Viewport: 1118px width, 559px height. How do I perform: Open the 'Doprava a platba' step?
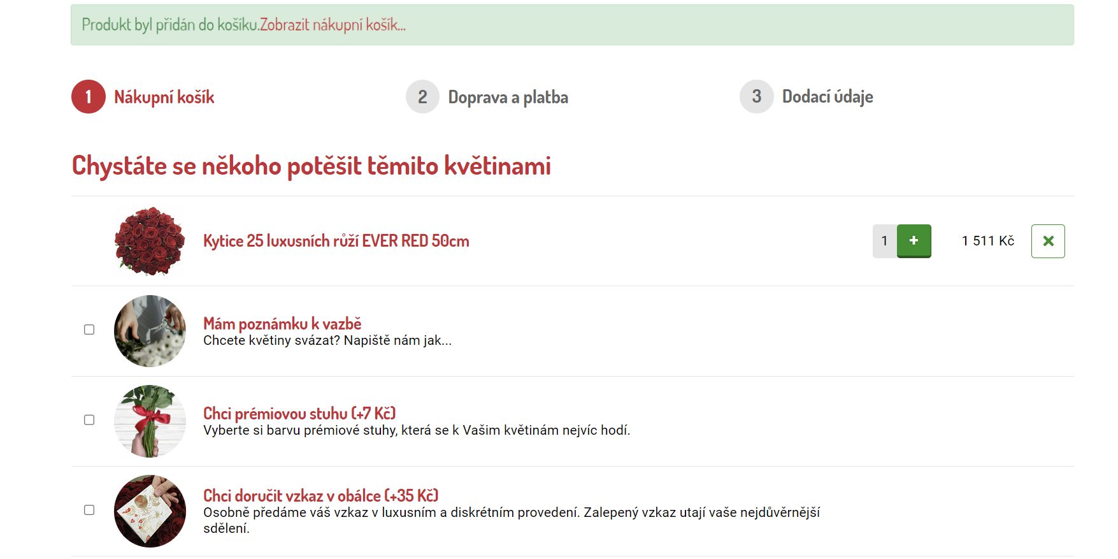coord(508,98)
